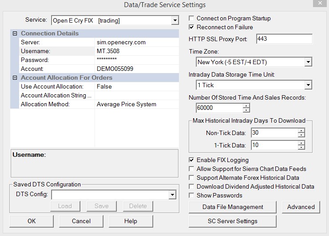The image size is (329, 236).
Task: Tick the Show Passwords checkbox
Action: [192, 196]
